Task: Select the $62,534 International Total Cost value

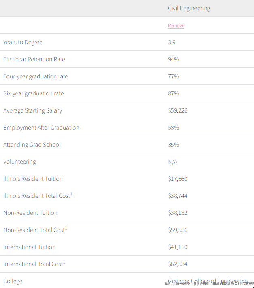Action: (x=177, y=264)
